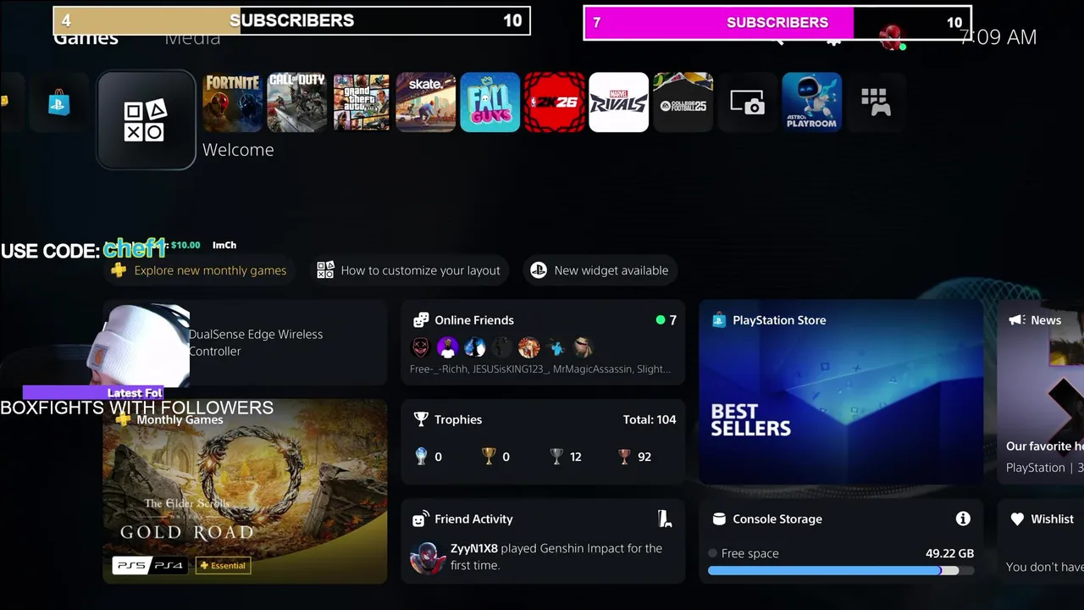
Task: Launch Fall Guys tile
Action: coord(490,103)
